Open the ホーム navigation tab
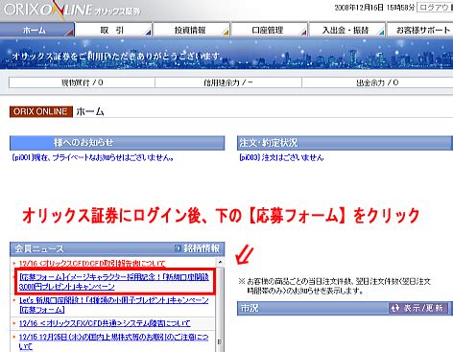This screenshot has height=352, width=453. [x=37, y=30]
